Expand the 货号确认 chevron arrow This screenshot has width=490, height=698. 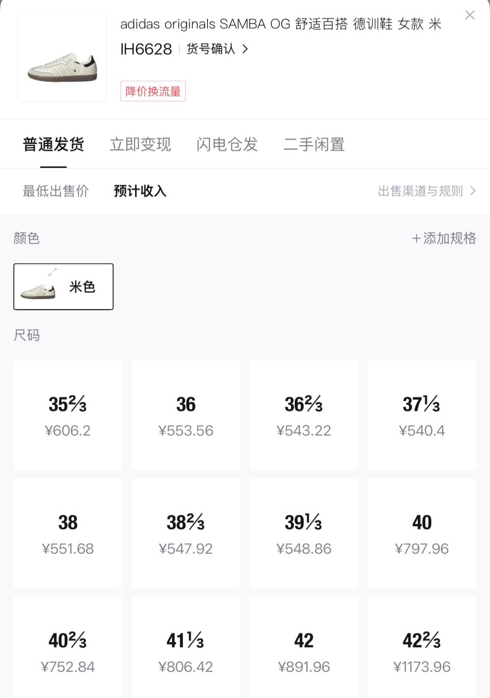245,49
